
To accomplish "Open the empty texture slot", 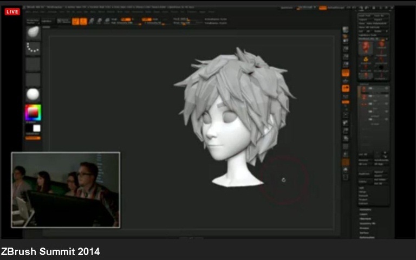I will [33, 80].
